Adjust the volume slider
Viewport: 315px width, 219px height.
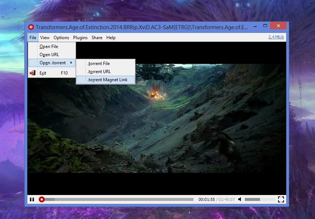260,199
